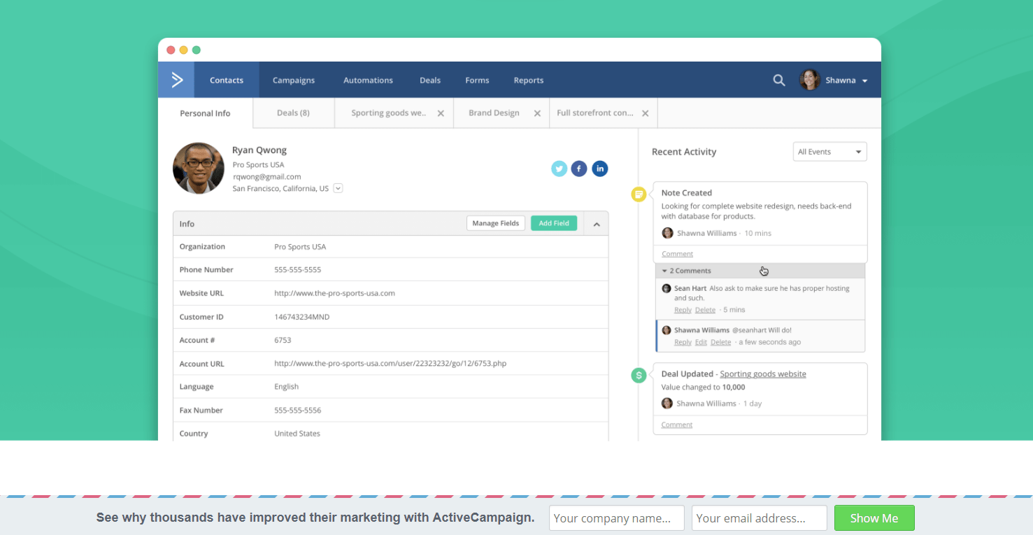Click the Show Me button
Viewport: 1033px width, 535px height.
point(874,518)
